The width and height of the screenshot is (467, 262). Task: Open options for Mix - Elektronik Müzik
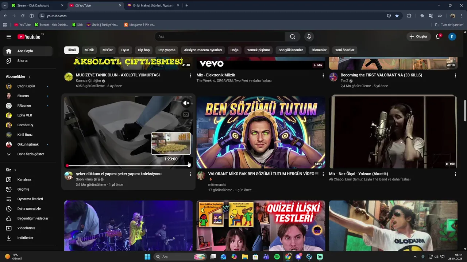pyautogui.click(x=323, y=75)
